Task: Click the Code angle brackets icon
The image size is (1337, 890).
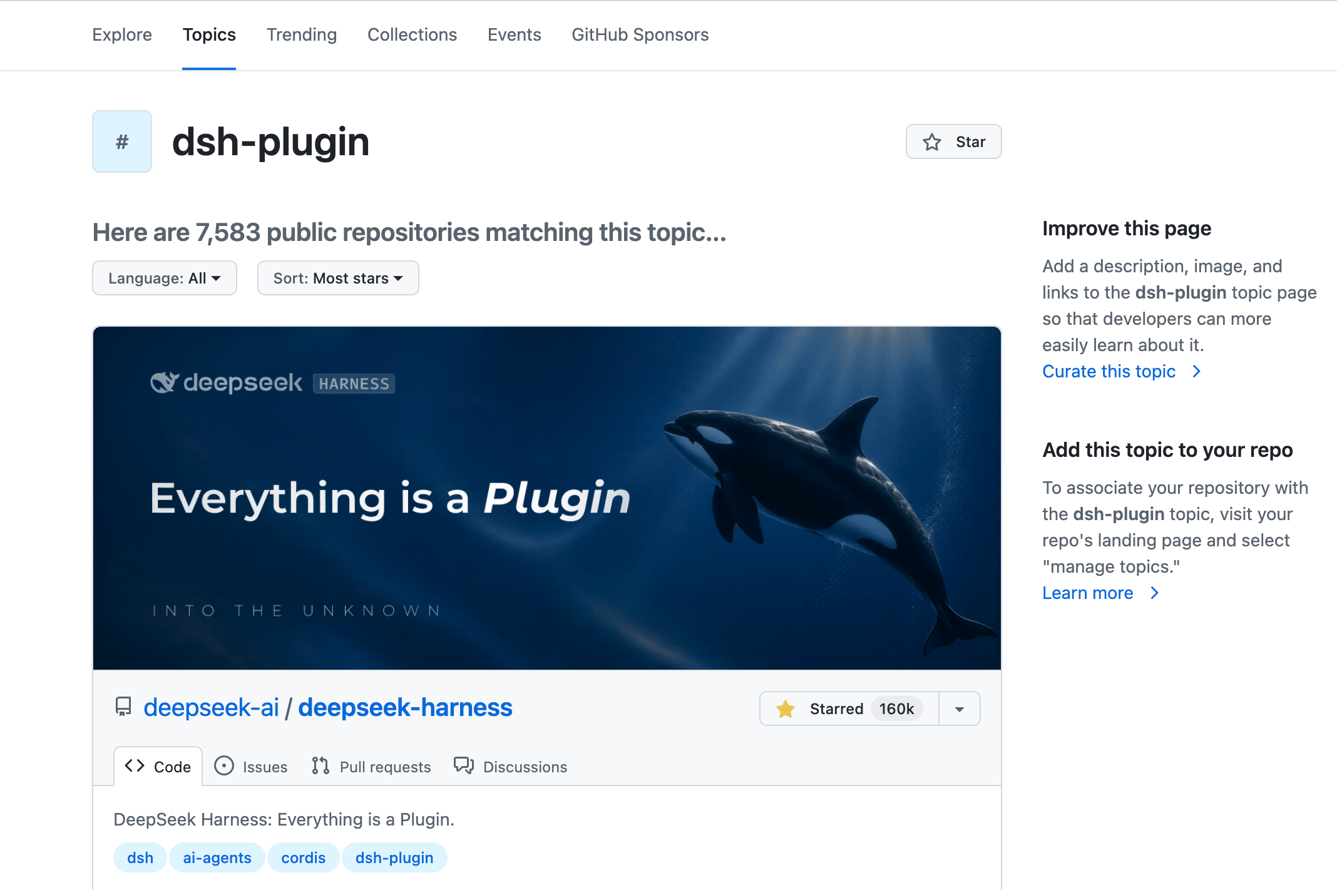Action: (135, 766)
